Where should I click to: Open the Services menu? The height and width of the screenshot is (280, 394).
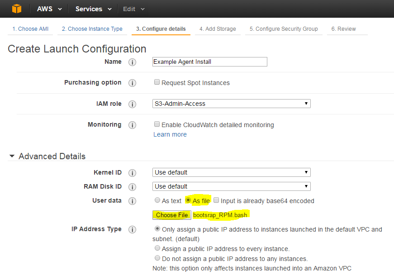(94, 9)
